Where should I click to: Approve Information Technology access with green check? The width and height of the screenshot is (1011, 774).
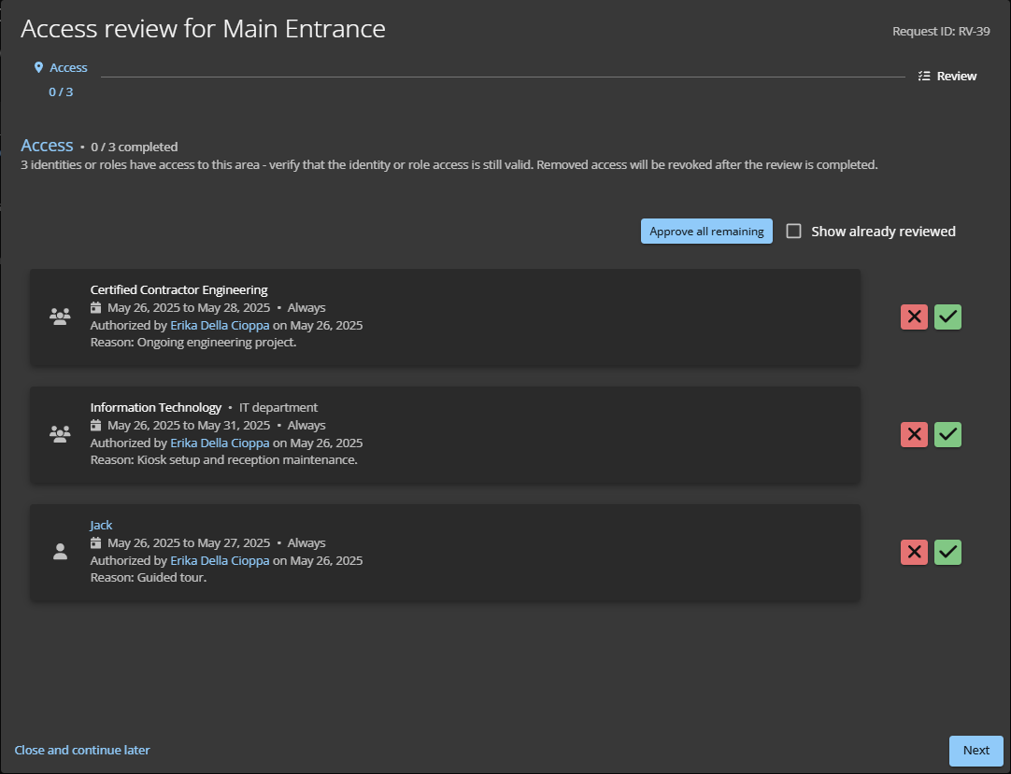(x=947, y=435)
